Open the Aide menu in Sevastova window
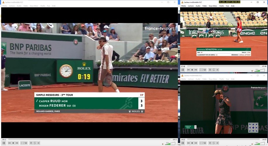 click(233, 6)
